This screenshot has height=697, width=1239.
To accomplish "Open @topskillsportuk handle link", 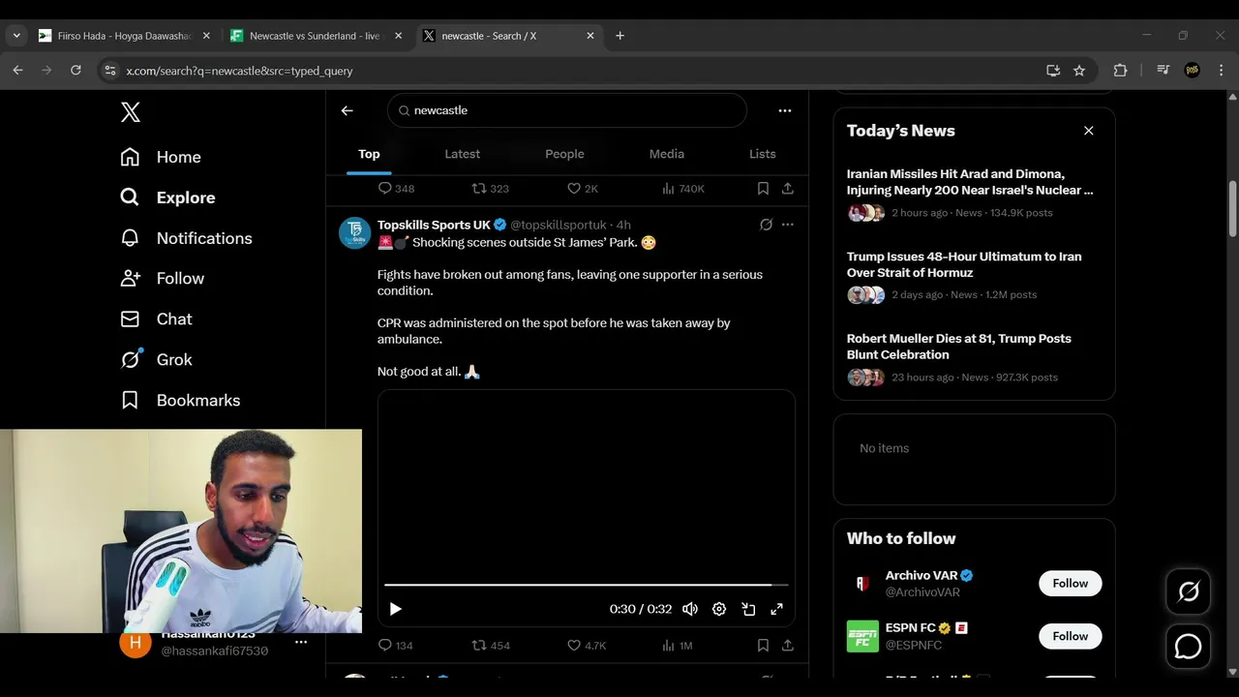I will pyautogui.click(x=559, y=225).
